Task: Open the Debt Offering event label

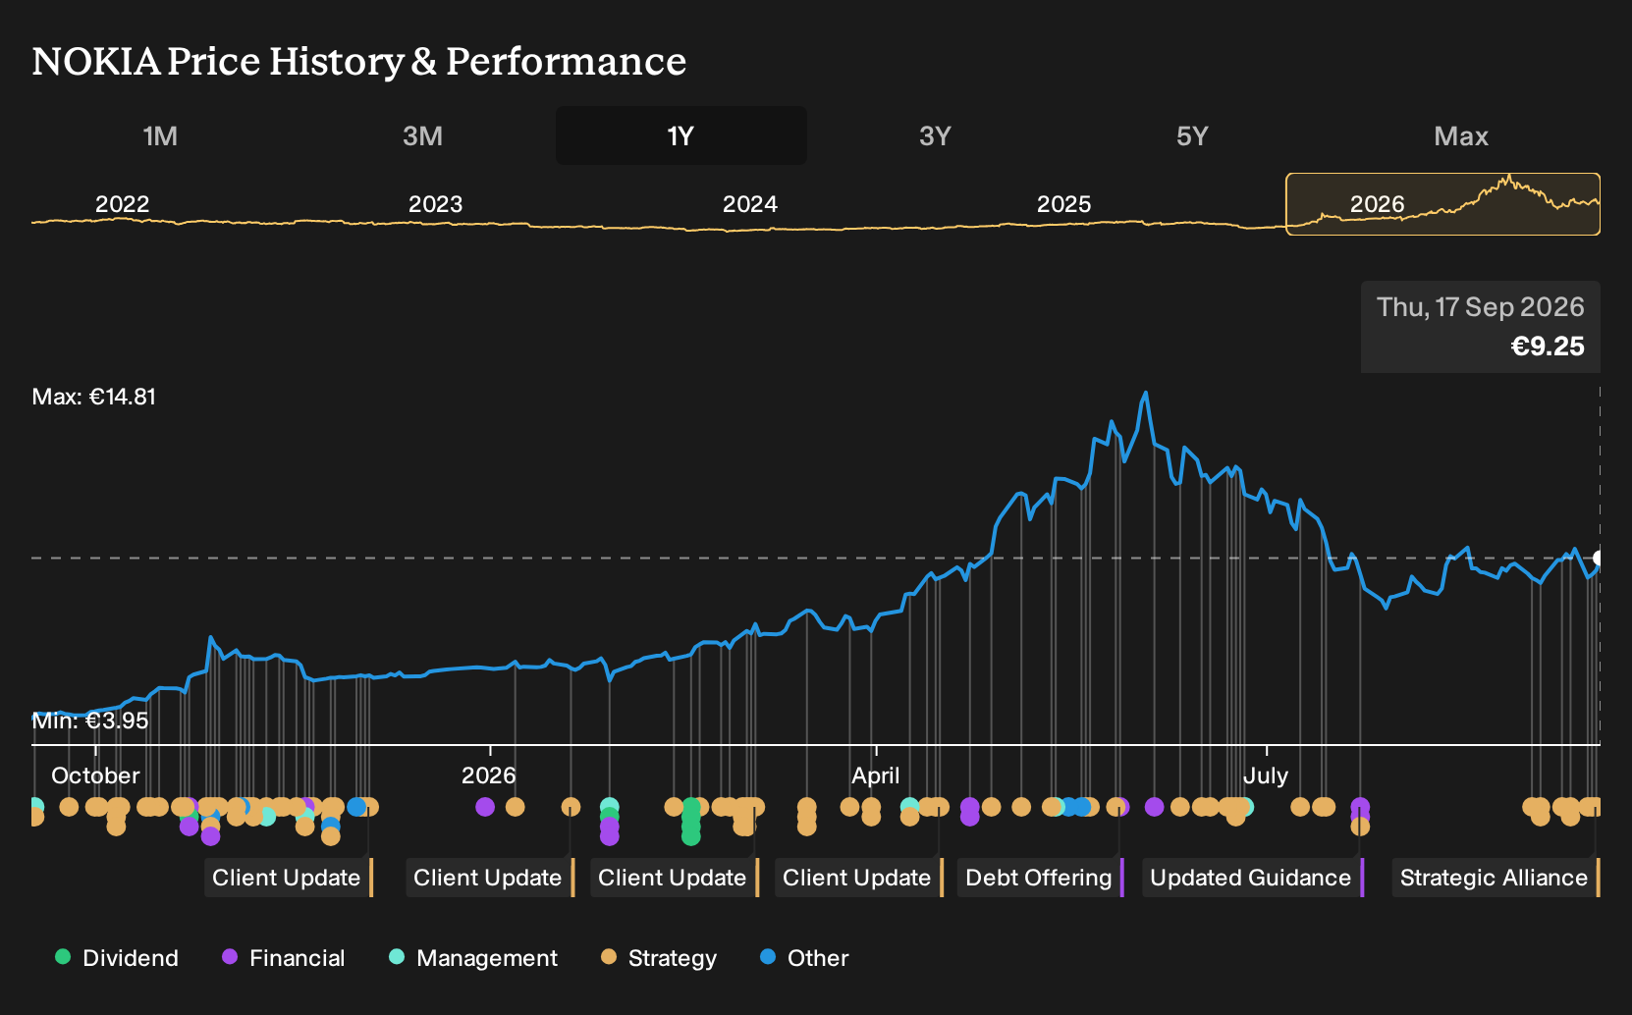Action: 1041,878
